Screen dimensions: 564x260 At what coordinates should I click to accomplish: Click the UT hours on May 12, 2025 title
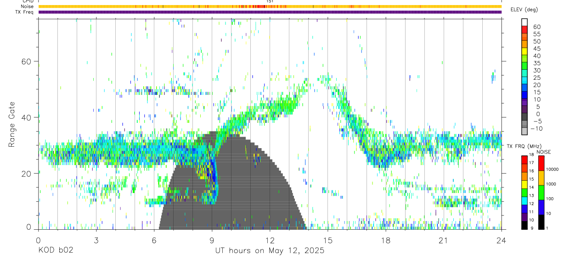tap(270, 251)
